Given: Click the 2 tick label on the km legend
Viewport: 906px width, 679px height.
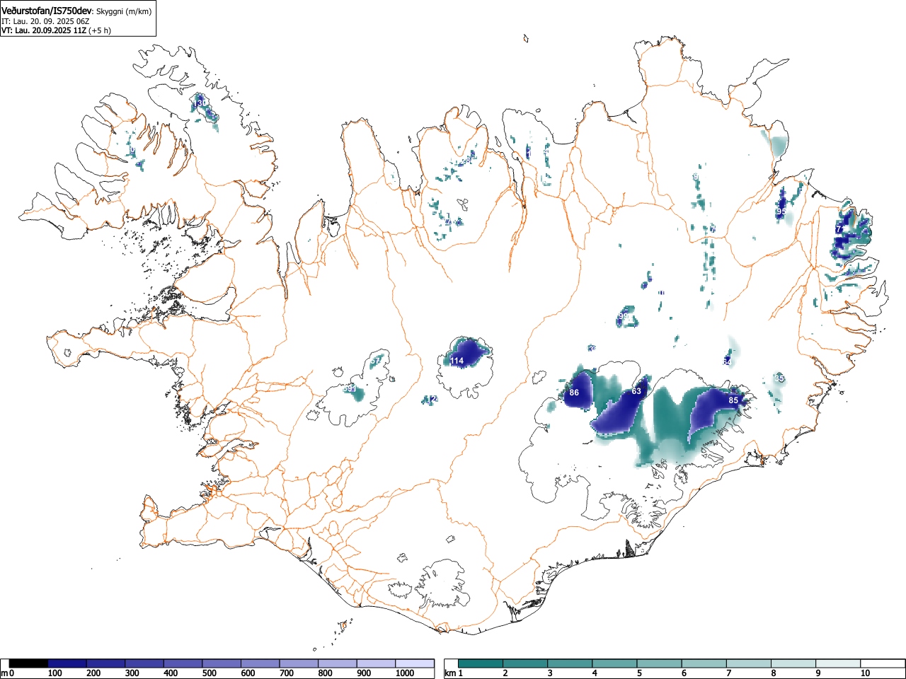Looking at the screenshot, I should pyautogui.click(x=505, y=673).
